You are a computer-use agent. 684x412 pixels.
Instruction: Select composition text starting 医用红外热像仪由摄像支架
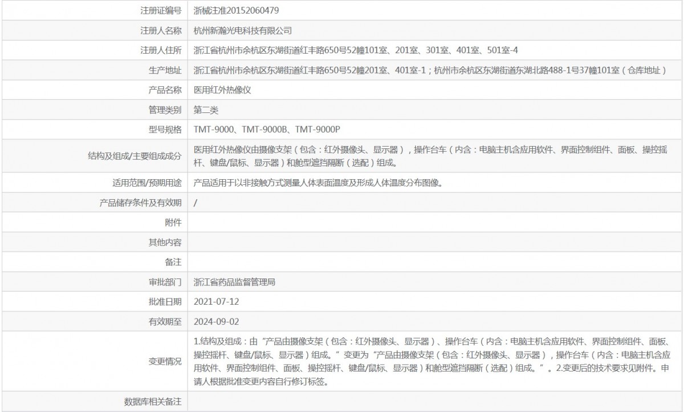tap(431, 156)
